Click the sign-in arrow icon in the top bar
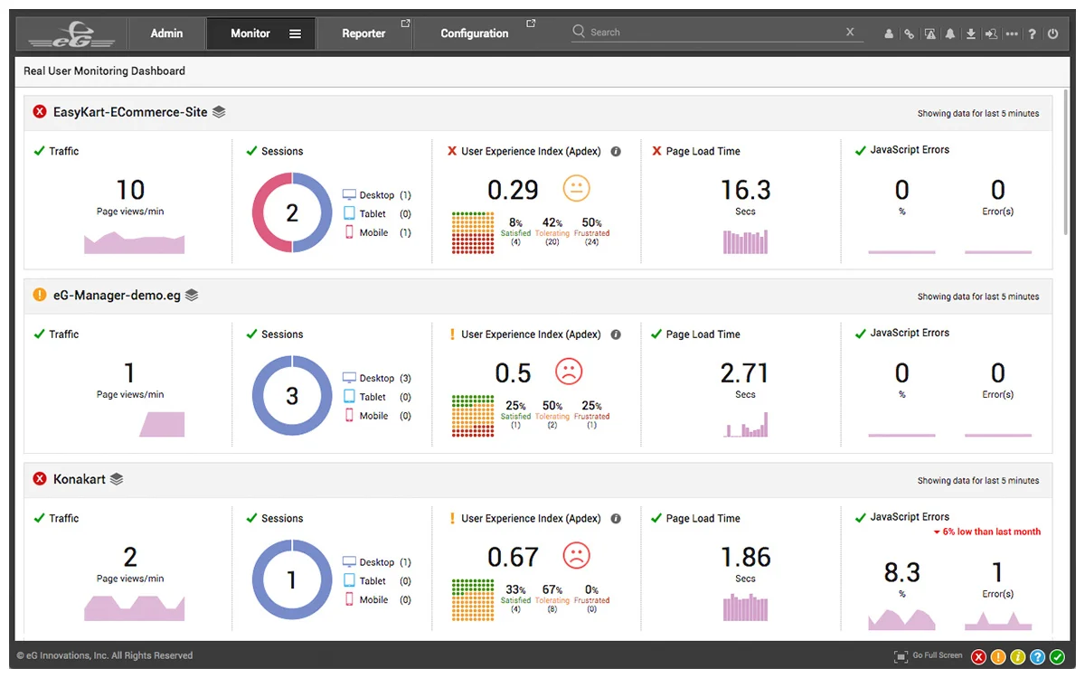The height and width of the screenshot is (678, 1085). [991, 34]
